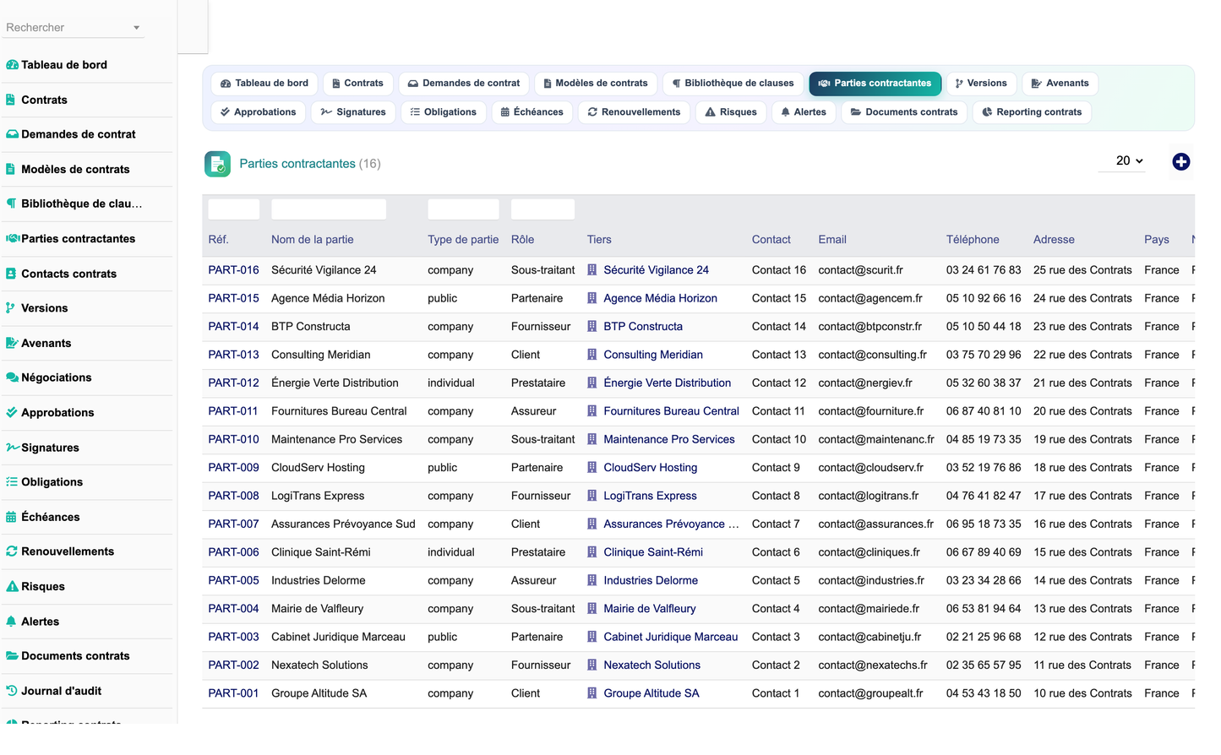Click the Documents contrats folder icon in sidebar
Viewport: 1221px width, 755px height.
[12, 656]
